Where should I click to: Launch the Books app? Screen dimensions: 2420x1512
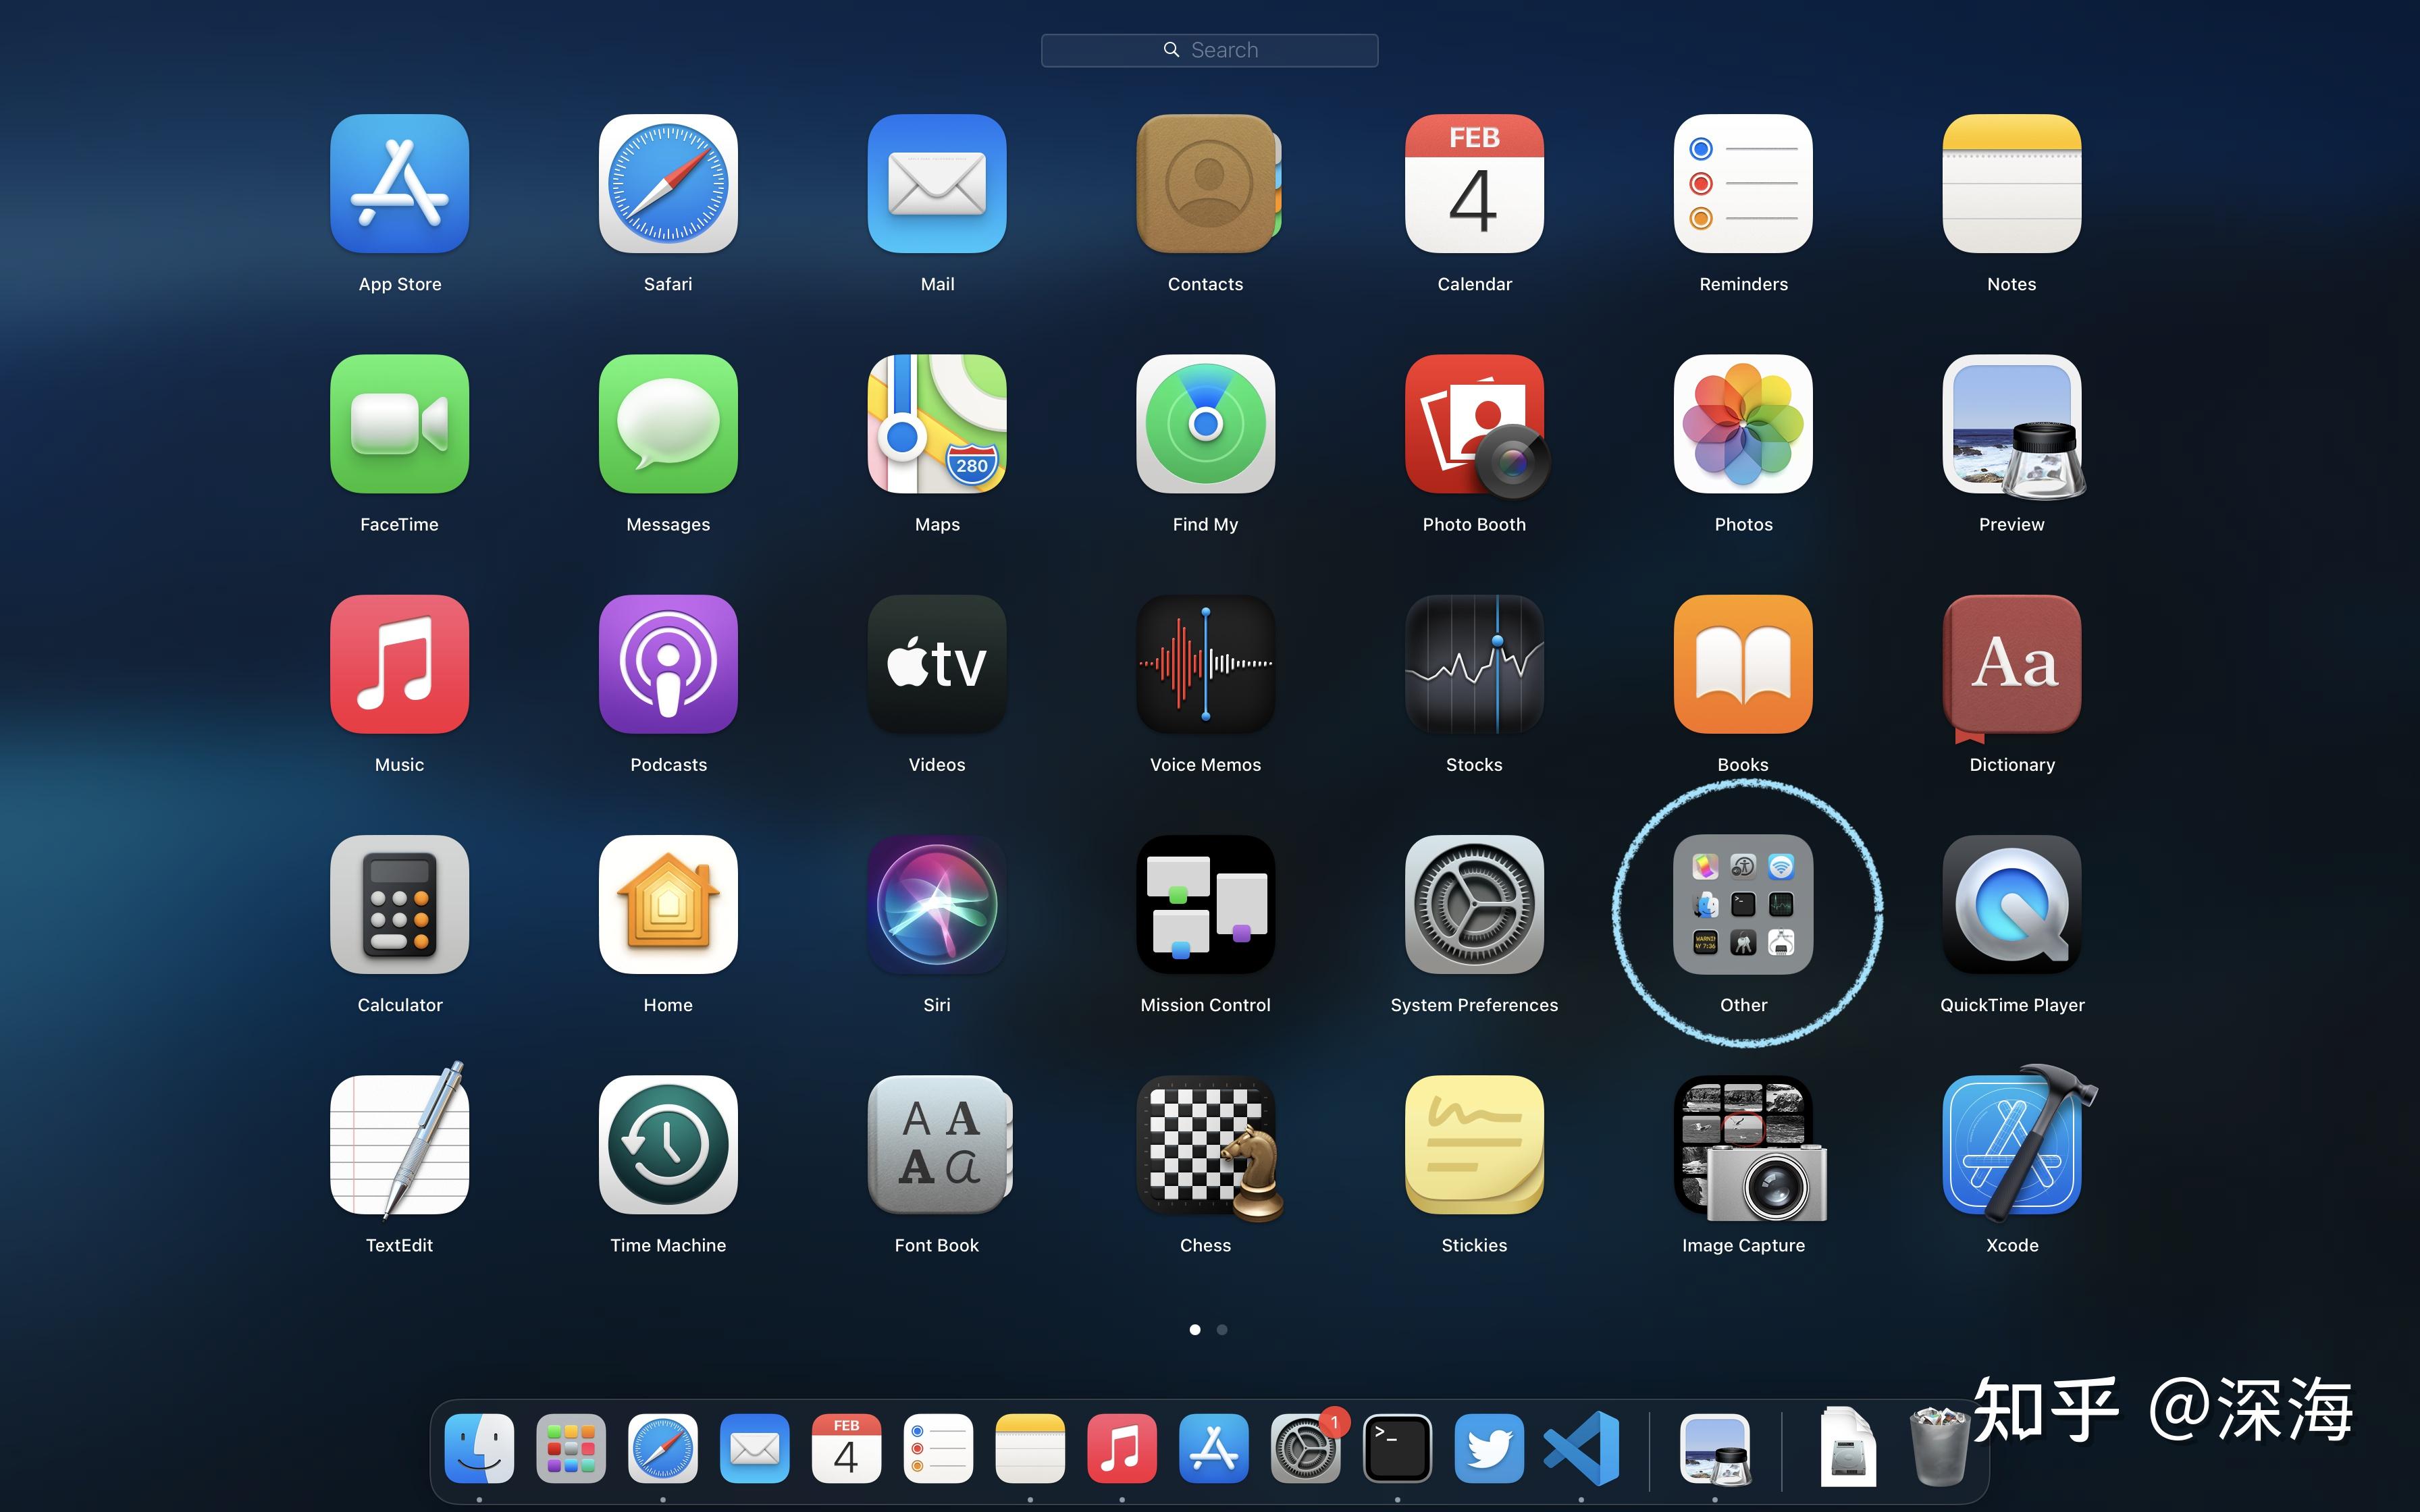click(1743, 664)
